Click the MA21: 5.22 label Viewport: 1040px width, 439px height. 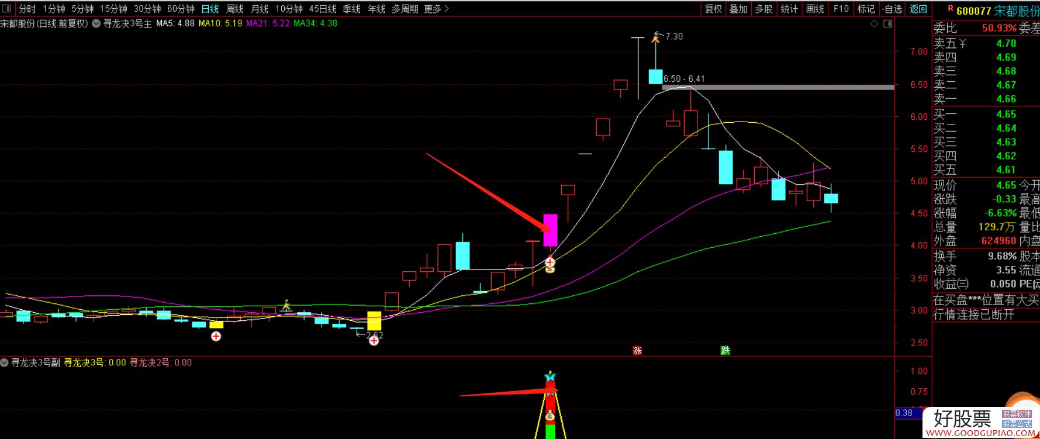268,24
